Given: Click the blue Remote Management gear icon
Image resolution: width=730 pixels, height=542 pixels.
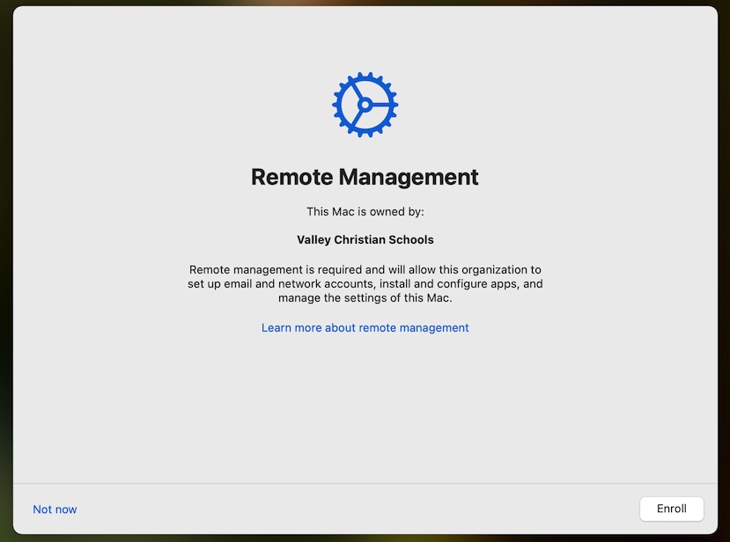Looking at the screenshot, I should click(365, 105).
